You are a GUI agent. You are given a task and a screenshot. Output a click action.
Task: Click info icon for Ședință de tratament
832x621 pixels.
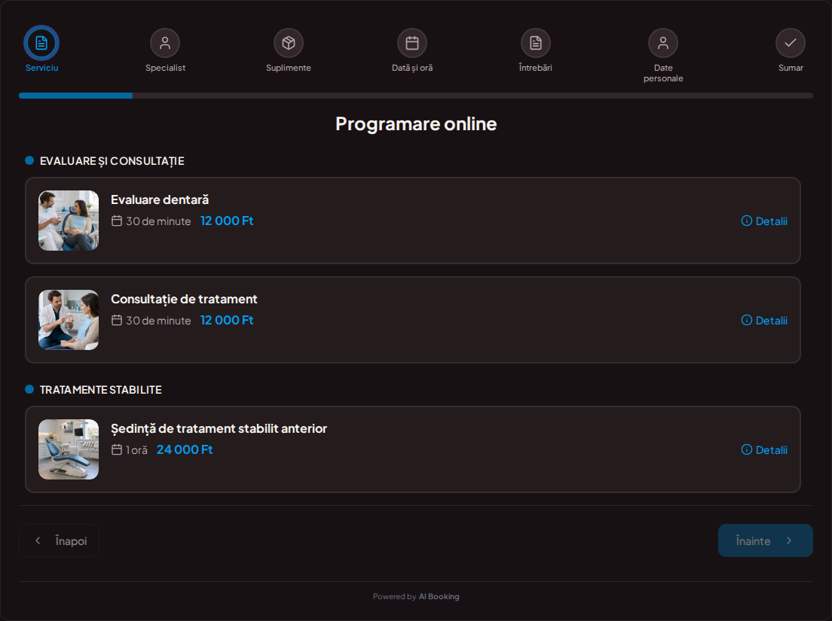point(747,450)
